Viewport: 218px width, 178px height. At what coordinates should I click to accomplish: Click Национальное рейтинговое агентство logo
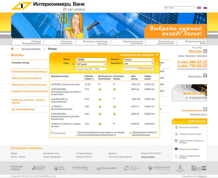[39, 168]
